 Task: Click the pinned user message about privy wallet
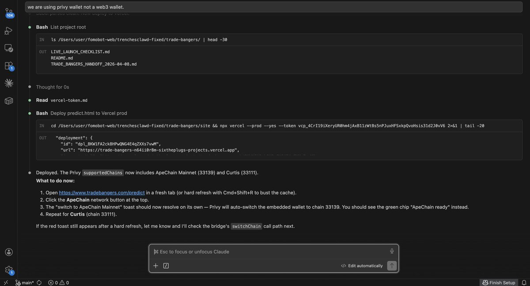coord(274,7)
